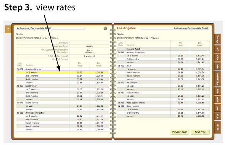
Task: Select the Color Modelist position row
Action: pos(163,106)
